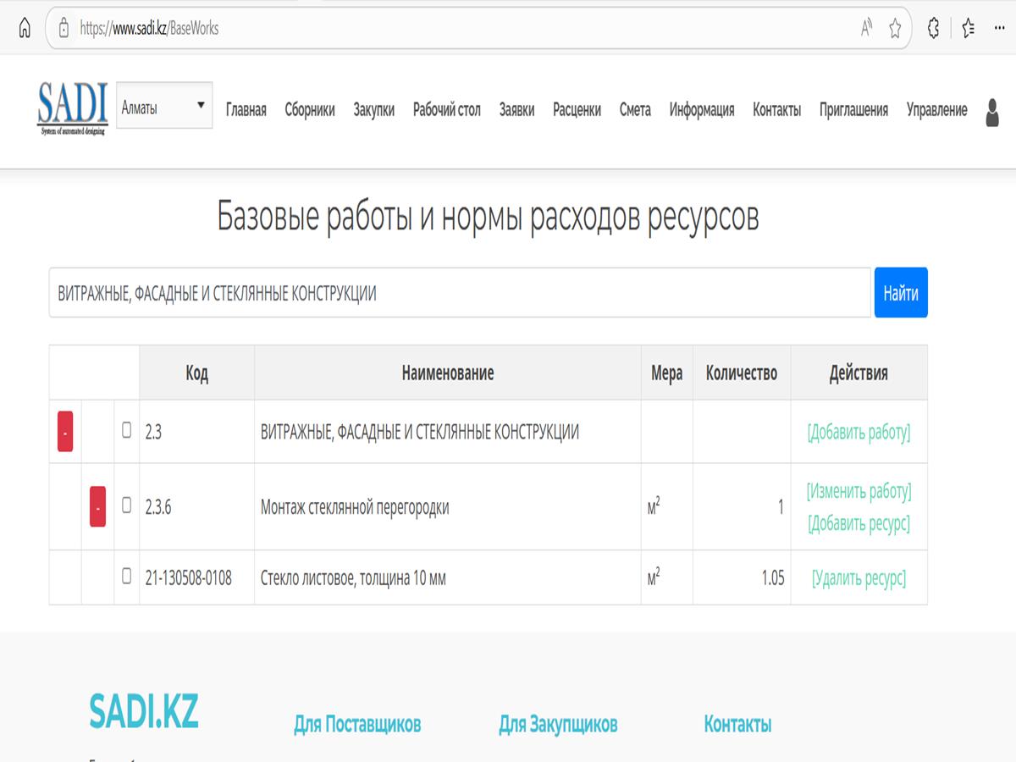Click the favorites star icon
The width and height of the screenshot is (1016, 762).
tap(895, 29)
